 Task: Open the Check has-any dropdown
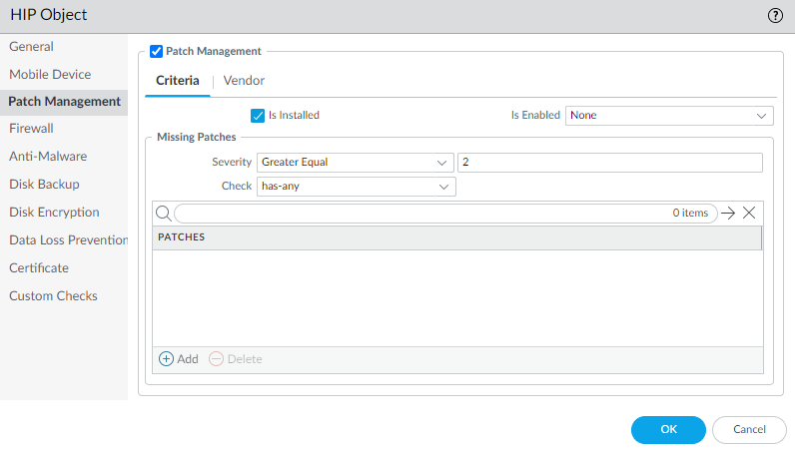coord(356,187)
